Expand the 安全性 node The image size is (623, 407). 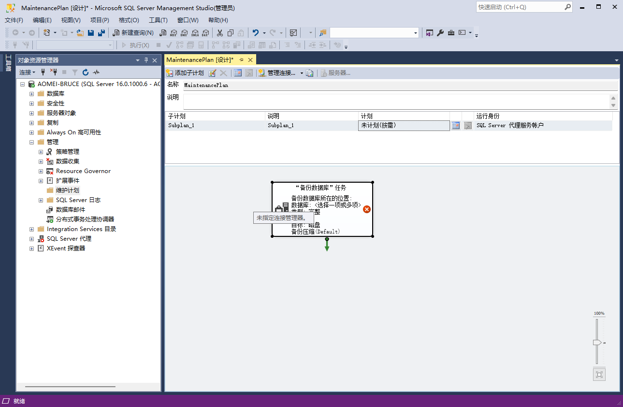point(31,103)
